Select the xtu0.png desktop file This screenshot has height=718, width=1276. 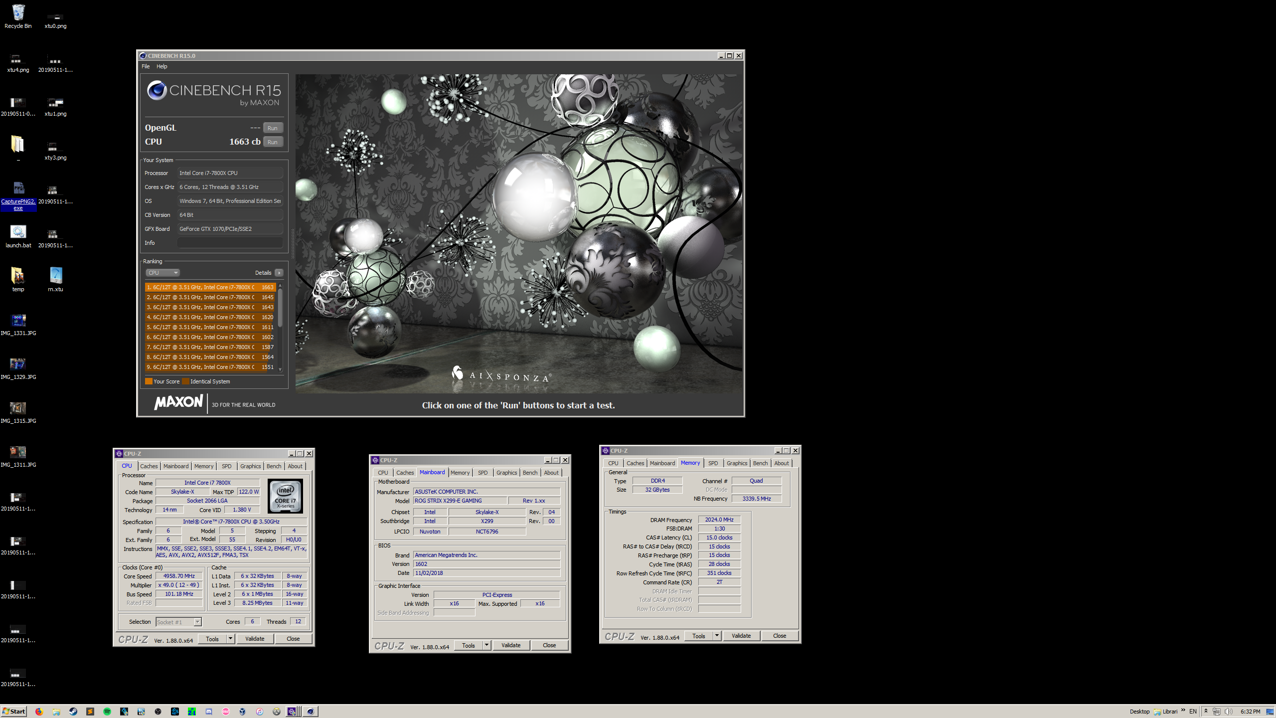(55, 20)
